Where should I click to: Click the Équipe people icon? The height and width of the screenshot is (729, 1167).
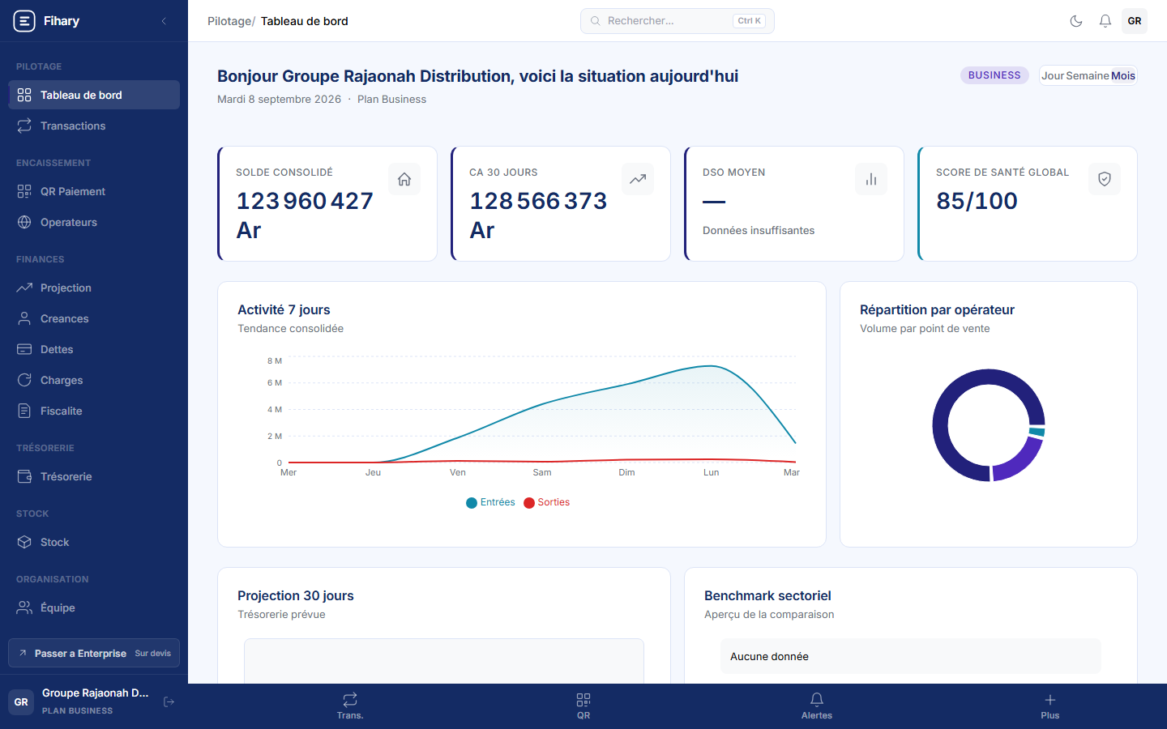(24, 607)
